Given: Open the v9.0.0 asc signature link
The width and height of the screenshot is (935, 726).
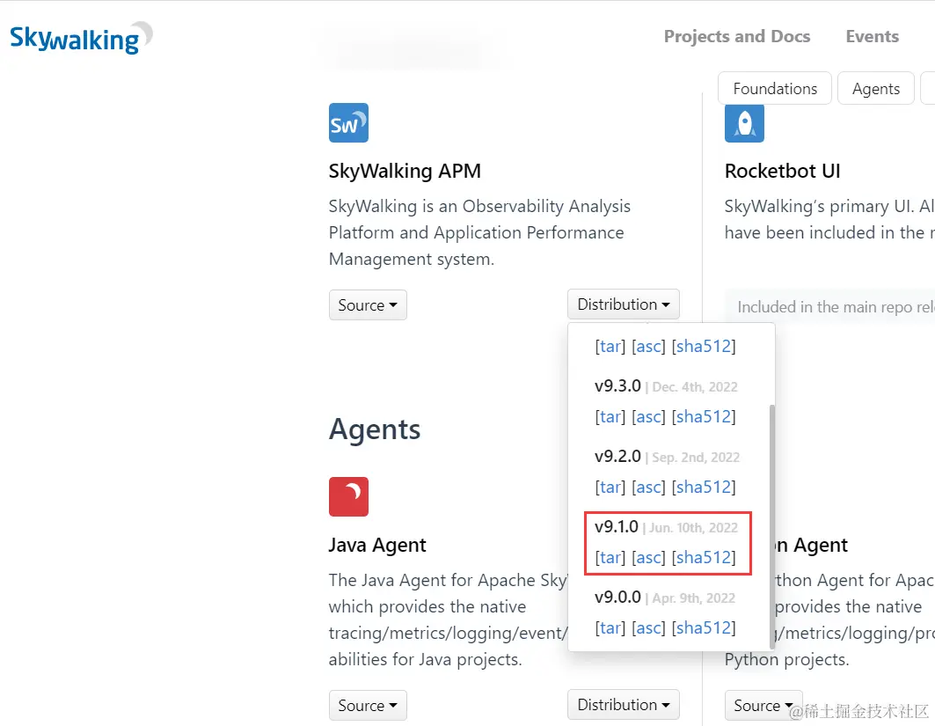Looking at the screenshot, I should click(648, 627).
